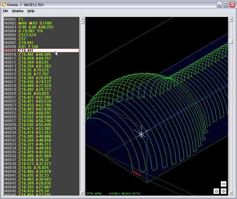Screen dimensions: 237x199
Task: Click the 3D view scrollbar down arrow
Action: point(231,193)
